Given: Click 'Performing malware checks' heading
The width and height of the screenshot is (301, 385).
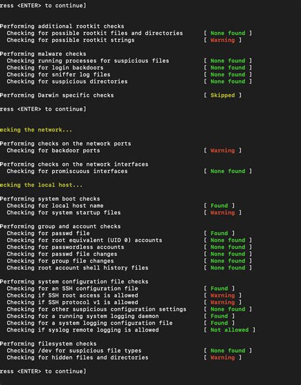Looking at the screenshot, I should click(43, 54).
